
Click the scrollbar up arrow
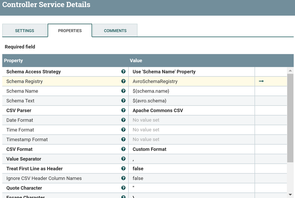click(x=290, y=71)
